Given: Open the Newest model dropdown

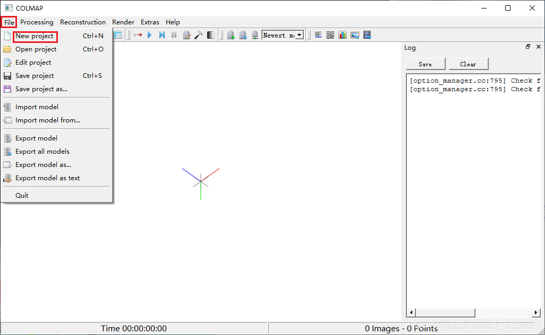Looking at the screenshot, I should coord(300,35).
